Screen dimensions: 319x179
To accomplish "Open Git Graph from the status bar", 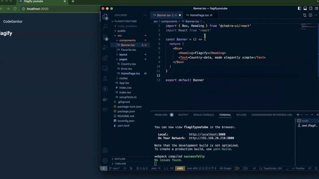I will click(x=225, y=168).
